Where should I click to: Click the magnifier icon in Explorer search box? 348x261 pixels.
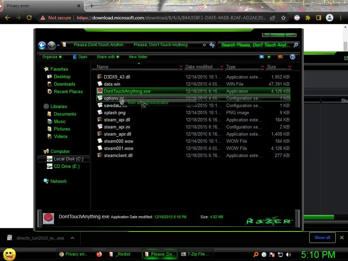[x=296, y=45]
